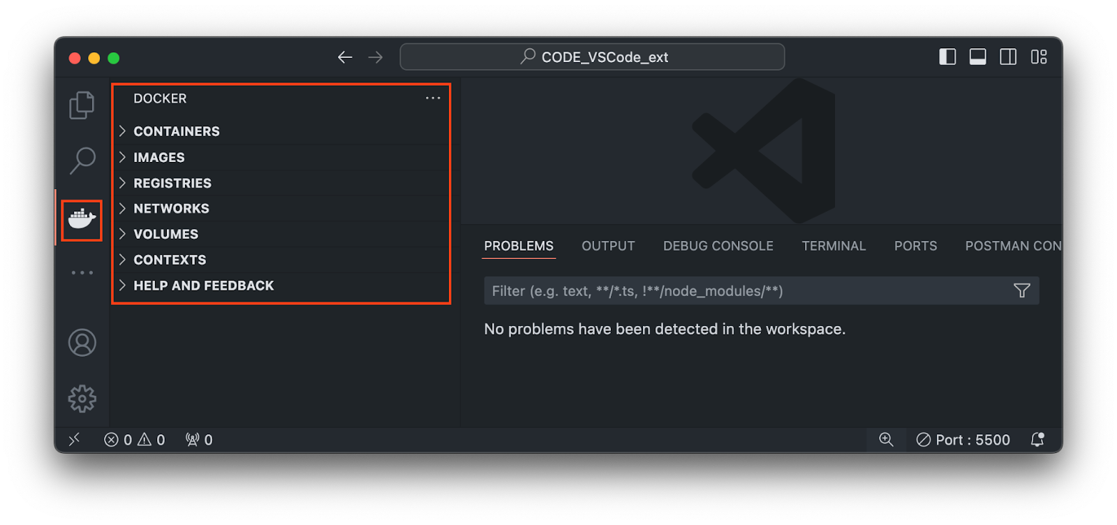Click the navigate back arrow

[345, 57]
